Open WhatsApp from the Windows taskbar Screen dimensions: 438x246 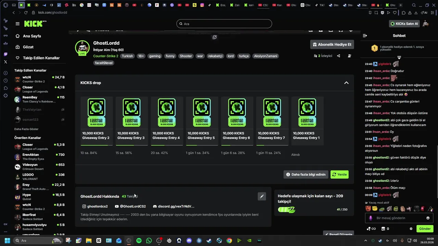(149, 241)
